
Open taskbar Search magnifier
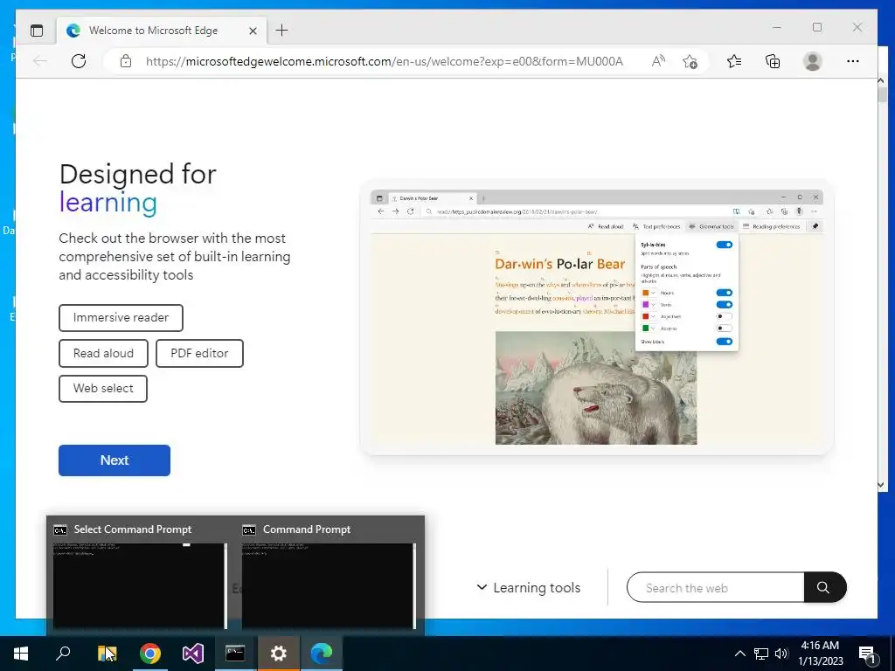[63, 654]
